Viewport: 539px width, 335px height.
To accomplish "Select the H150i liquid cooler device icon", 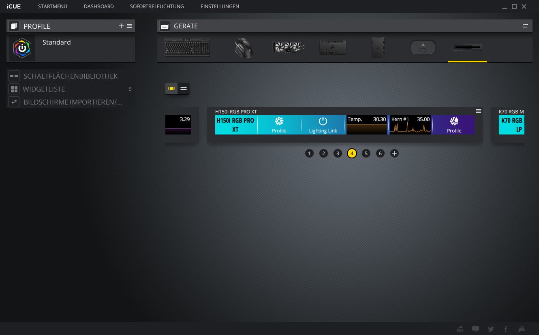I will click(288, 48).
